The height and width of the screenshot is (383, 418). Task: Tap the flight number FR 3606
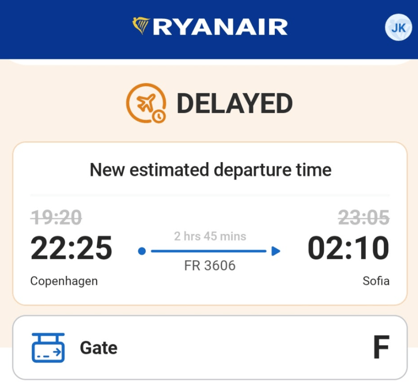tap(210, 266)
